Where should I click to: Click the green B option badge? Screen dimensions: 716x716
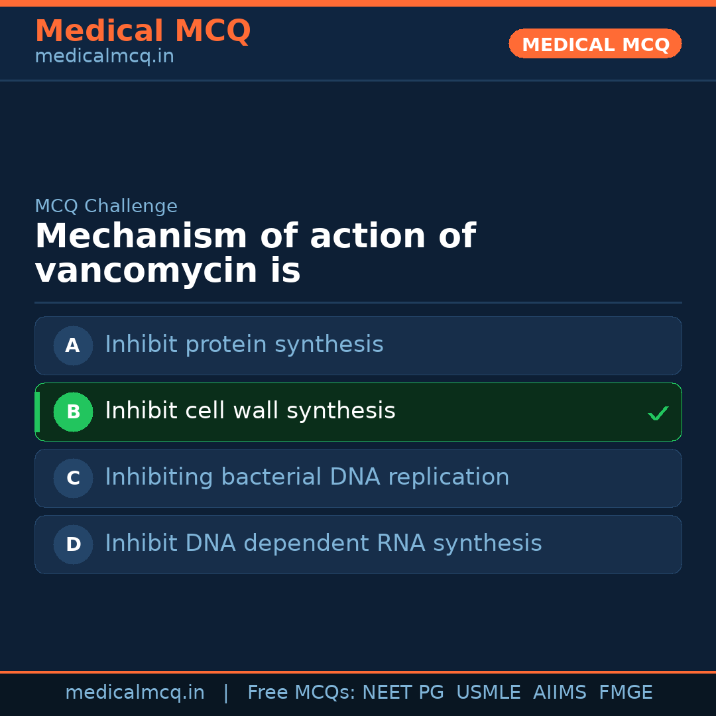(x=73, y=412)
